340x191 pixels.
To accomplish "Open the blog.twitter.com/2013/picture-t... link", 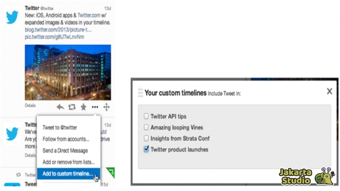I will 58,30.
